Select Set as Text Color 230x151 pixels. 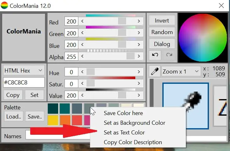pos(124,133)
